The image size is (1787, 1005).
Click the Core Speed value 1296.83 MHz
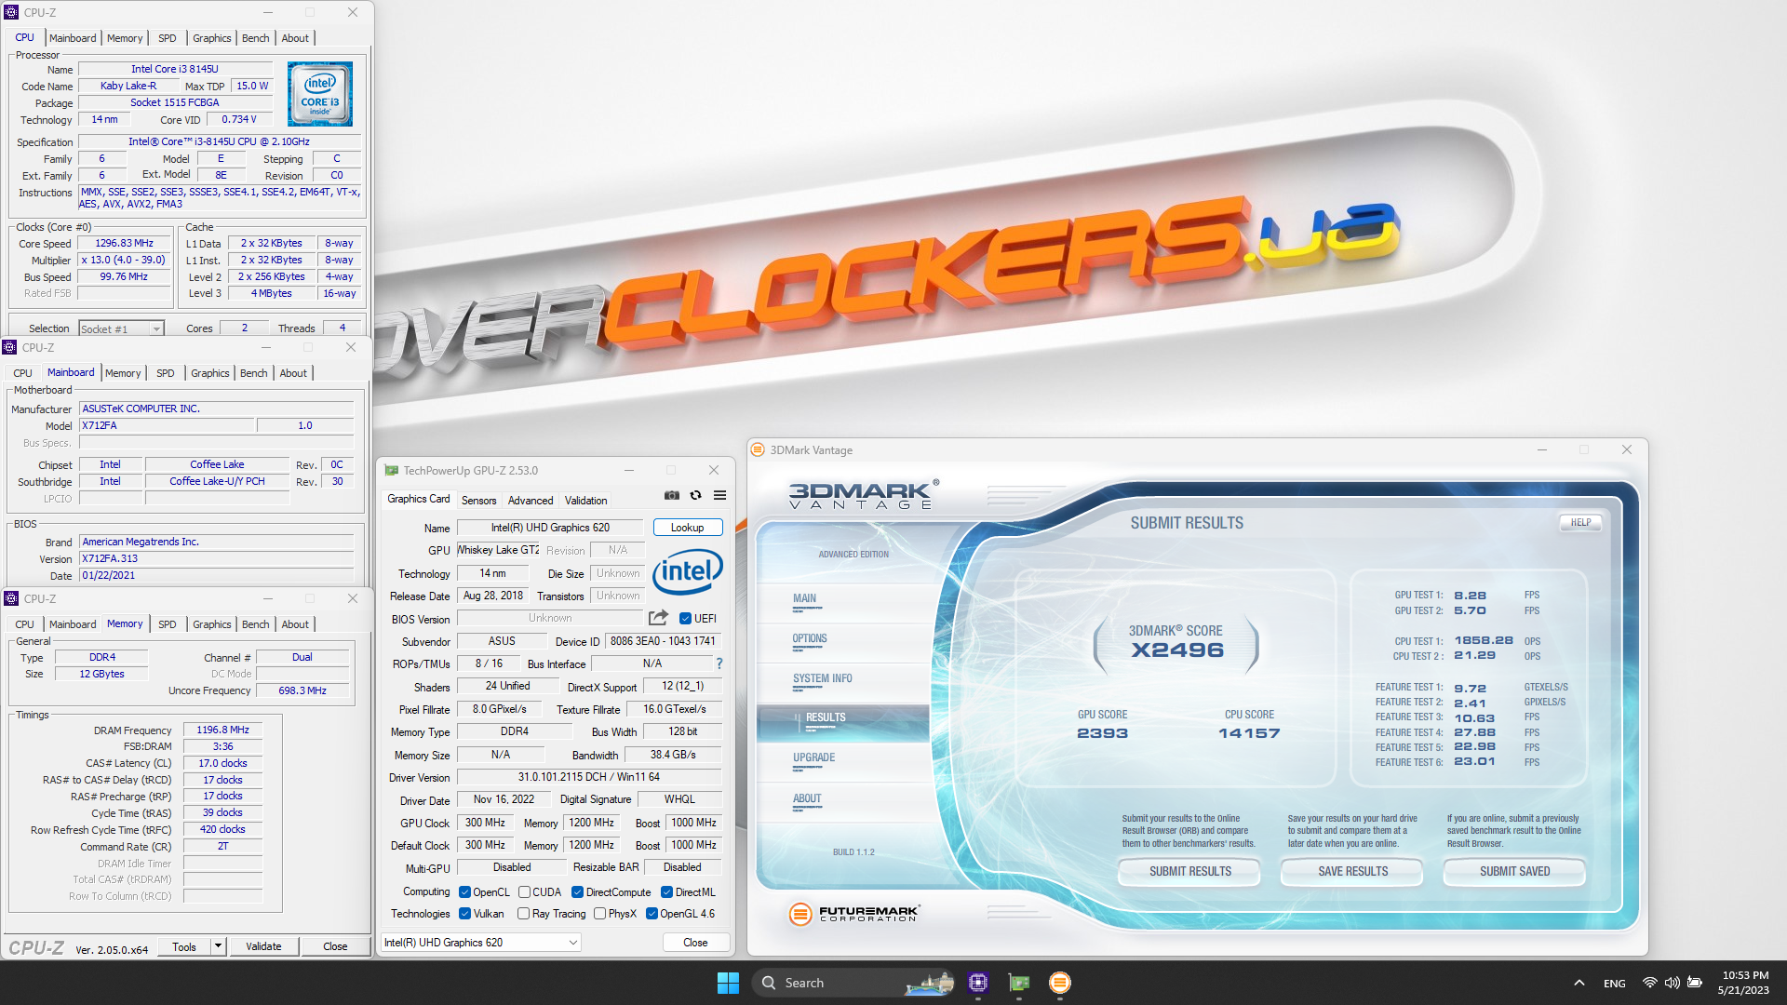point(125,244)
